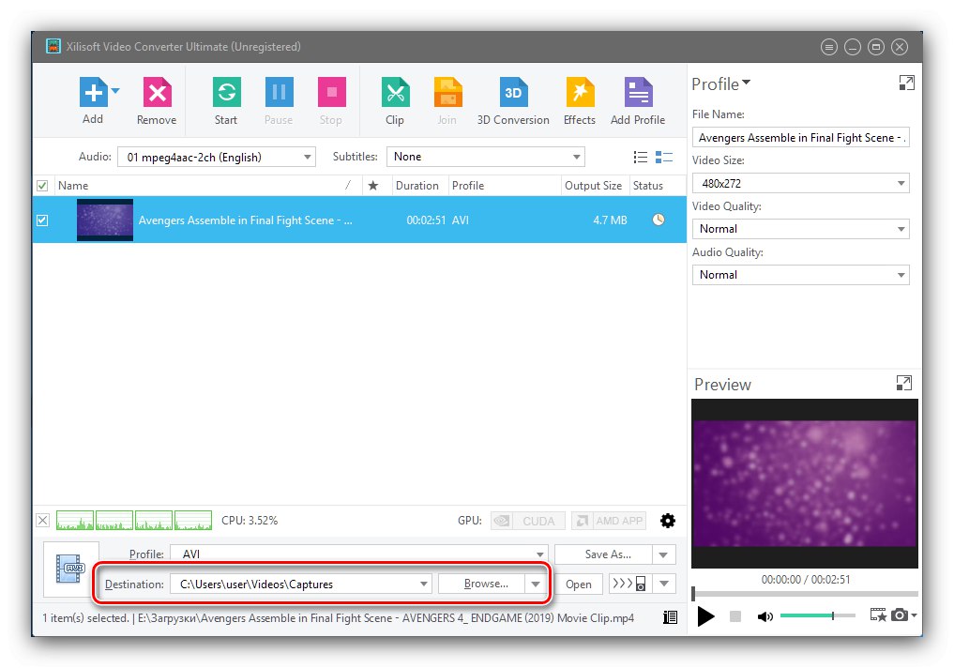Viewport: 954px width, 668px height.
Task: Click the Browse... button
Action: tap(482, 584)
